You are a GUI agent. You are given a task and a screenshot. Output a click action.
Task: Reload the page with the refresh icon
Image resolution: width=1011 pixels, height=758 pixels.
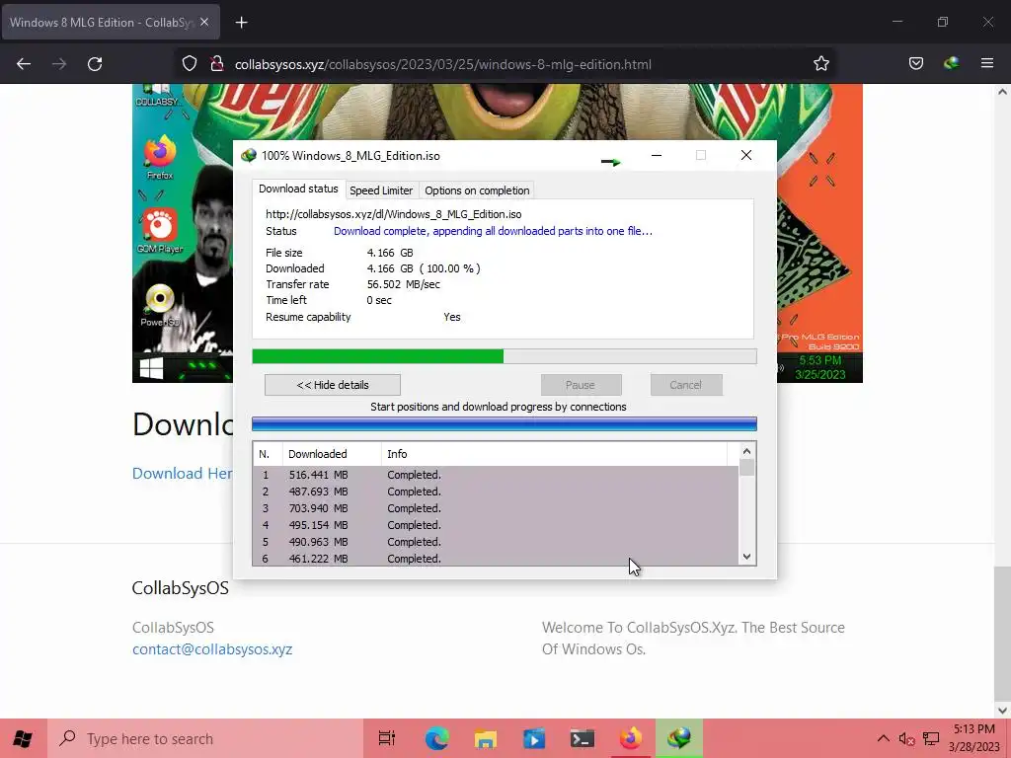pos(95,64)
